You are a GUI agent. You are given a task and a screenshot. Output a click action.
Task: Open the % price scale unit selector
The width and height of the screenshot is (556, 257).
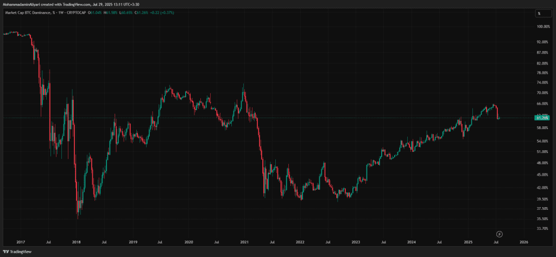pos(539,14)
